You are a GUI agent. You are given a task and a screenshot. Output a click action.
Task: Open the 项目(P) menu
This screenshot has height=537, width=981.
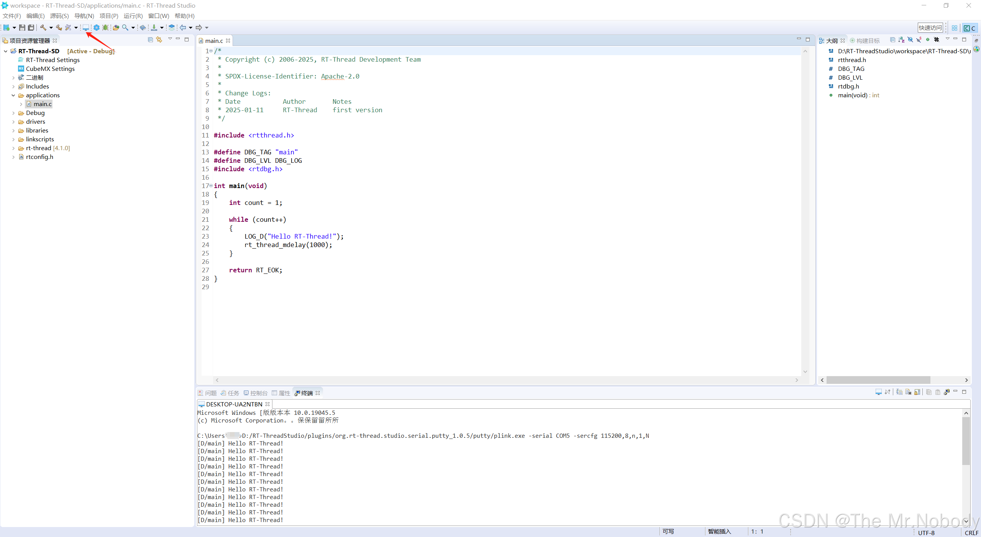coord(109,16)
